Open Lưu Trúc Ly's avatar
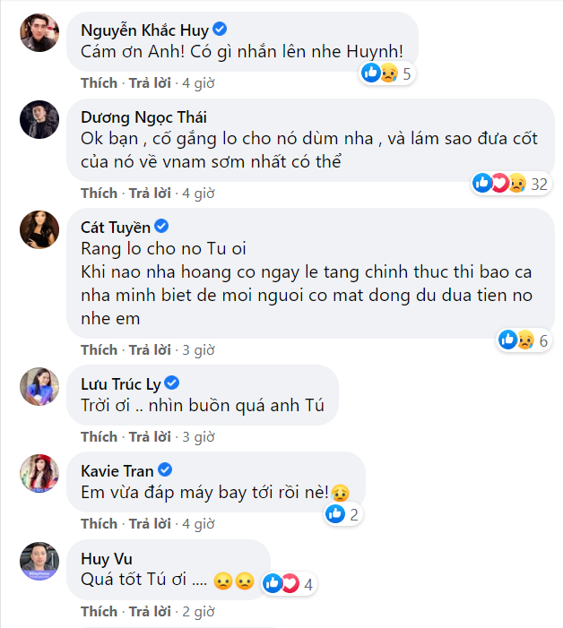The width and height of the screenshot is (563, 628). pyautogui.click(x=39, y=385)
